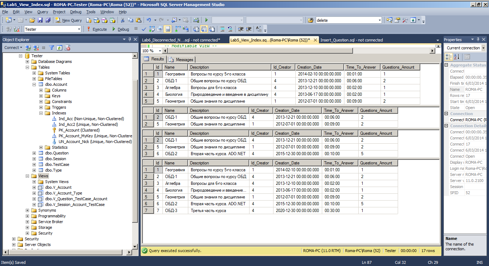Screen dimensions: 489x266
Task: Select the dbo.V_Account view
Action: 58,187
